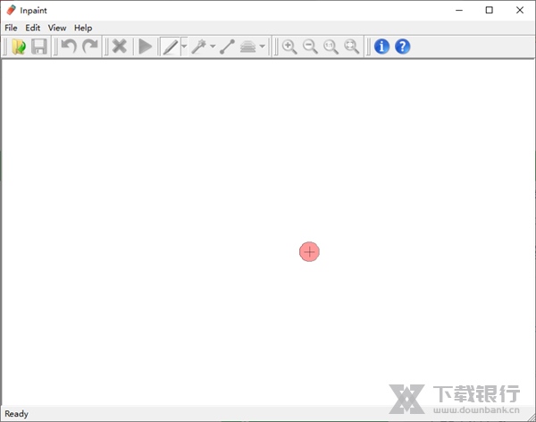Reset zoom to 1:1 actual size

[331, 46]
